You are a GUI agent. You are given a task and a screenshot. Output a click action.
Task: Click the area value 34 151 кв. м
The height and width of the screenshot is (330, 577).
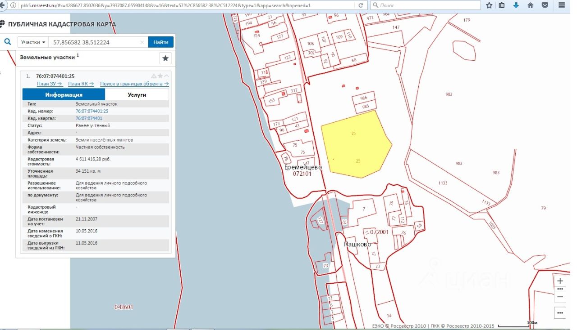coord(88,171)
